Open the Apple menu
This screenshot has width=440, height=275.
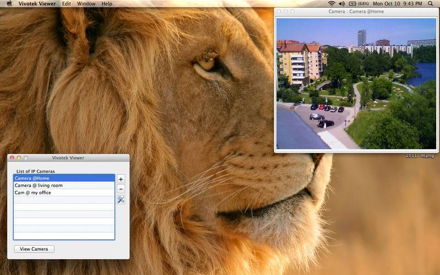tap(9, 4)
